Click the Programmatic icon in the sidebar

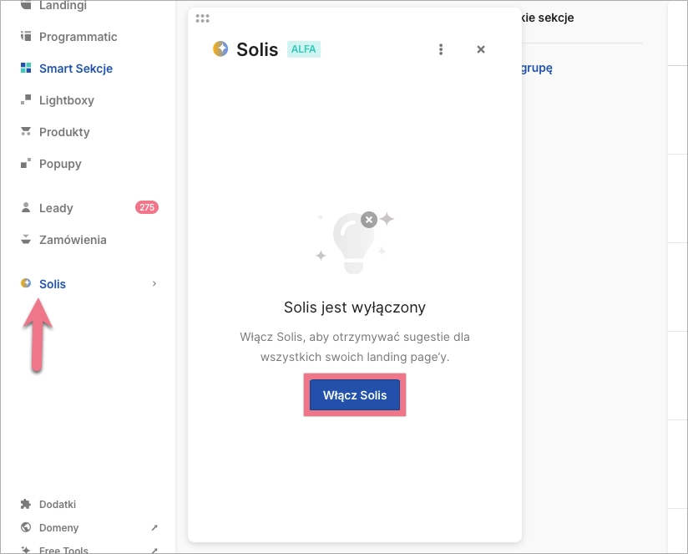tap(25, 37)
